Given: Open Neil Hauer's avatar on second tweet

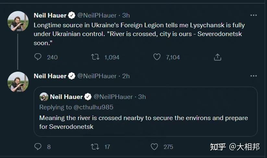Looking at the screenshot, I should click(18, 82).
